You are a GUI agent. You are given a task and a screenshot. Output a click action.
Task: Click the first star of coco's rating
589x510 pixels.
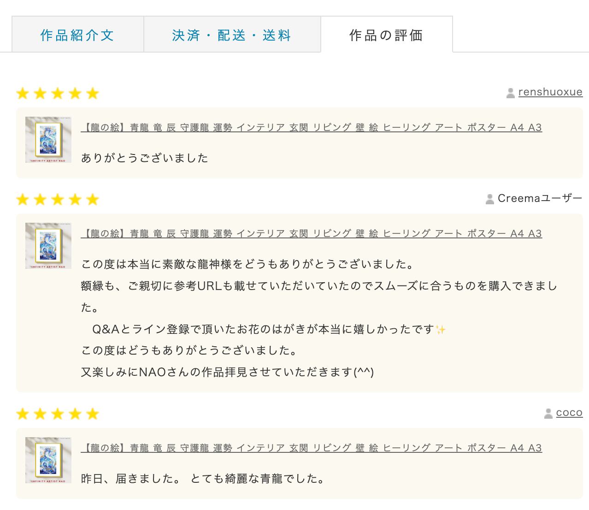23,414
